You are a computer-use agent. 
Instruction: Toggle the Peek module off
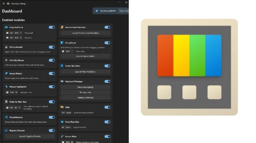click(107, 107)
